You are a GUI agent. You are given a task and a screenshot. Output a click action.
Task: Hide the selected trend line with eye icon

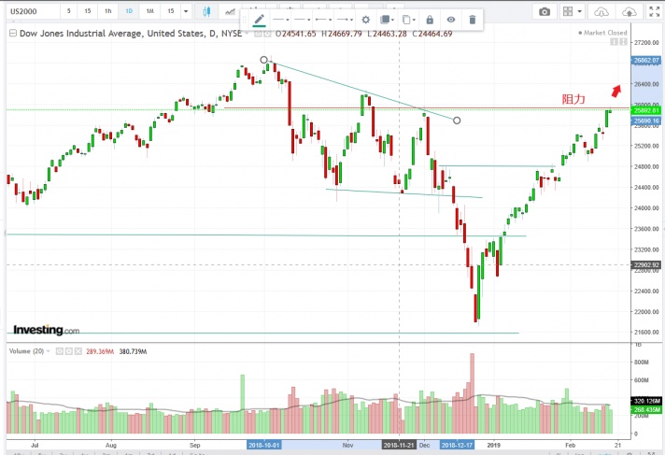451,20
